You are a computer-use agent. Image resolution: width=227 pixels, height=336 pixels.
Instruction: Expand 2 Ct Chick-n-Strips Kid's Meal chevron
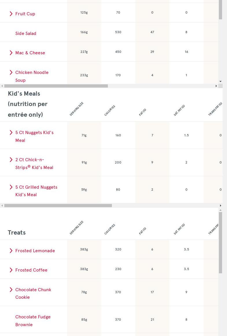coord(11,160)
